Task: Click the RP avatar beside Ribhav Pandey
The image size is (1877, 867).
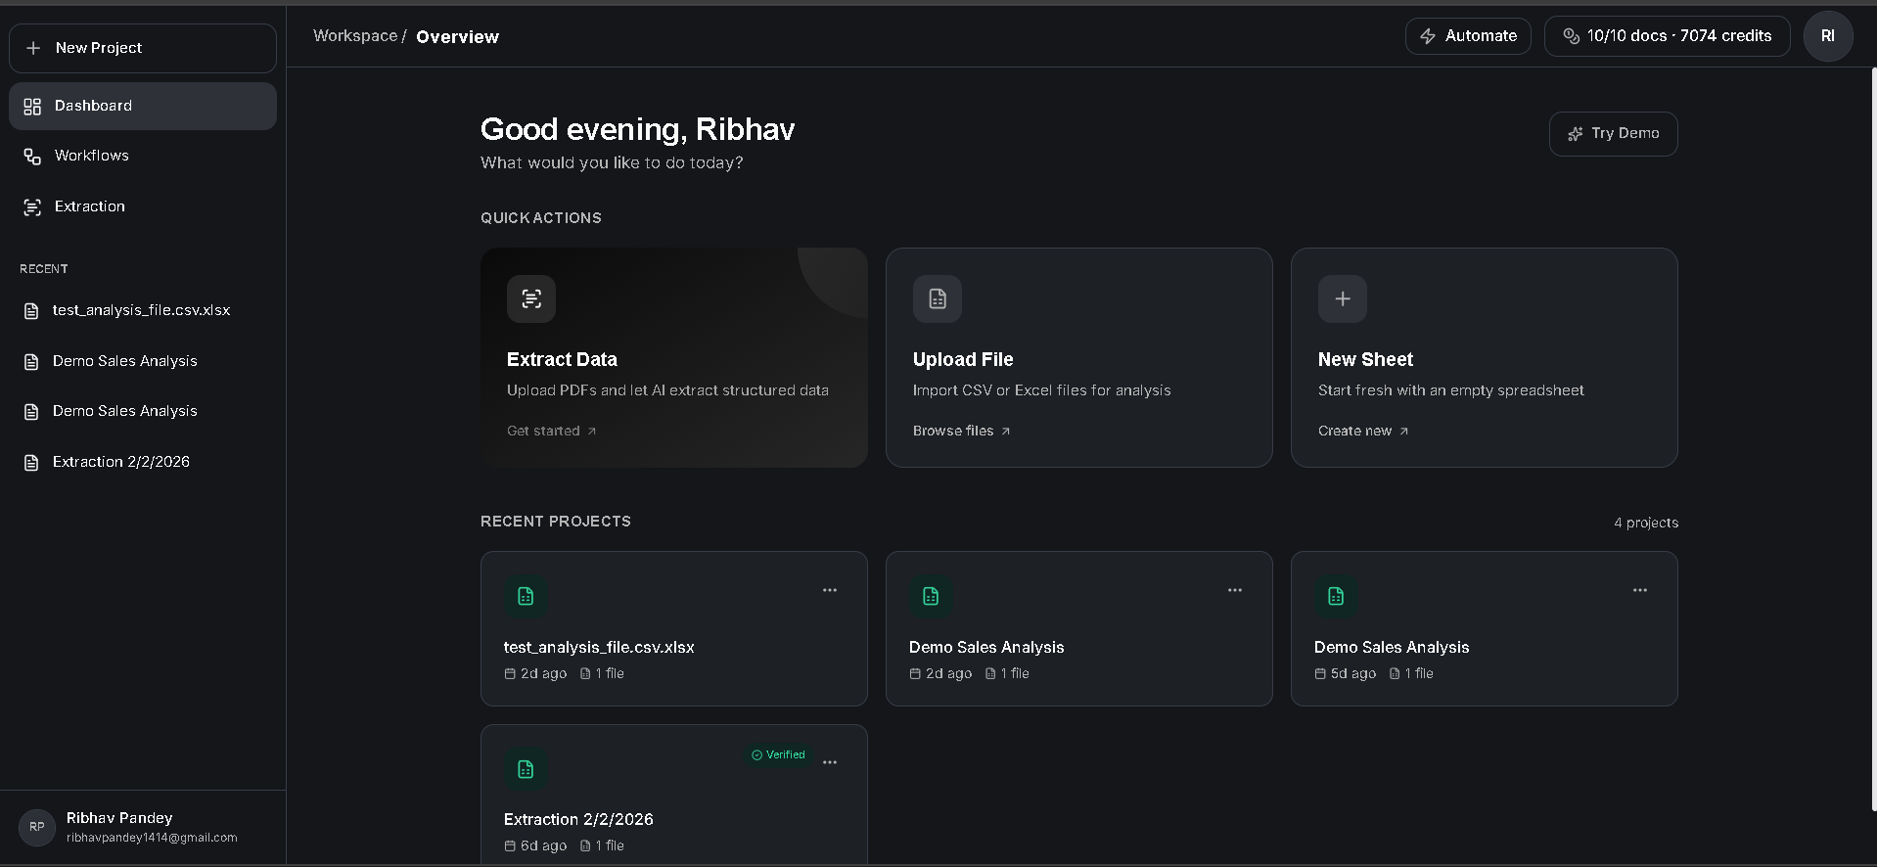Action: tap(37, 827)
